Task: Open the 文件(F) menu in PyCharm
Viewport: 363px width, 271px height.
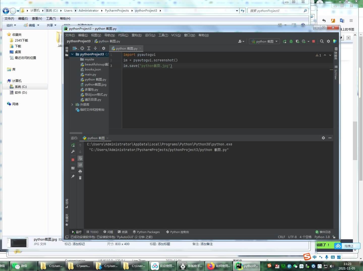Action: (70, 35)
